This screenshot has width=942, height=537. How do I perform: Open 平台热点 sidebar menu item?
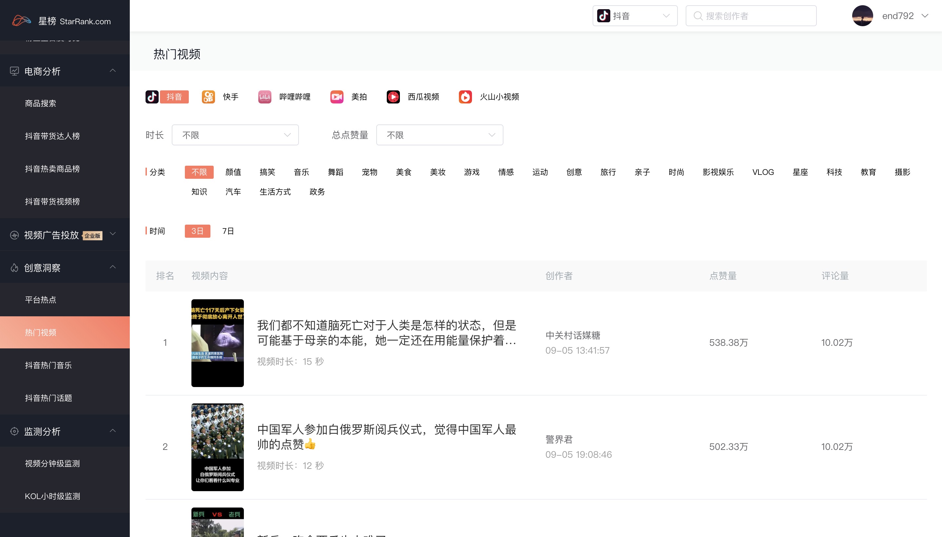(x=41, y=300)
